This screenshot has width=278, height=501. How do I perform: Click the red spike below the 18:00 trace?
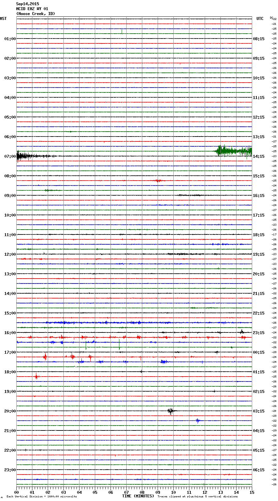click(x=37, y=376)
